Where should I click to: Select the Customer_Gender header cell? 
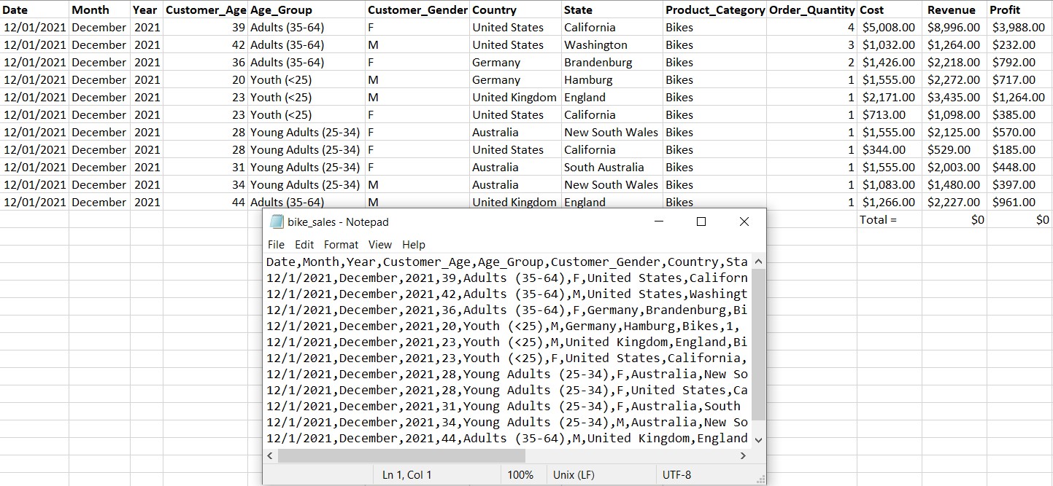click(x=417, y=10)
